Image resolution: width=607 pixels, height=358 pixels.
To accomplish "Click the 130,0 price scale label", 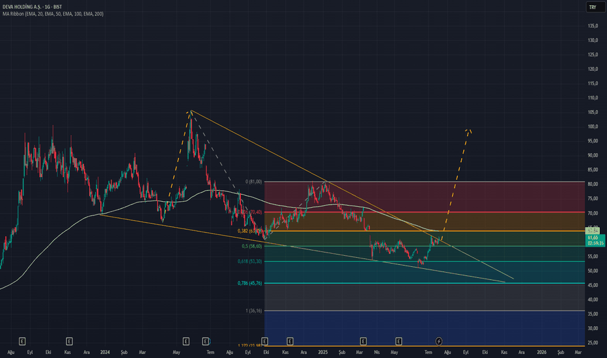I will pos(593,40).
